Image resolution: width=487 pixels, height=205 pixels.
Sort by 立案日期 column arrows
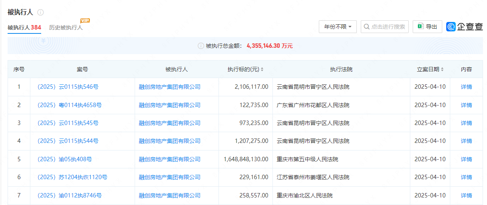pos(442,69)
